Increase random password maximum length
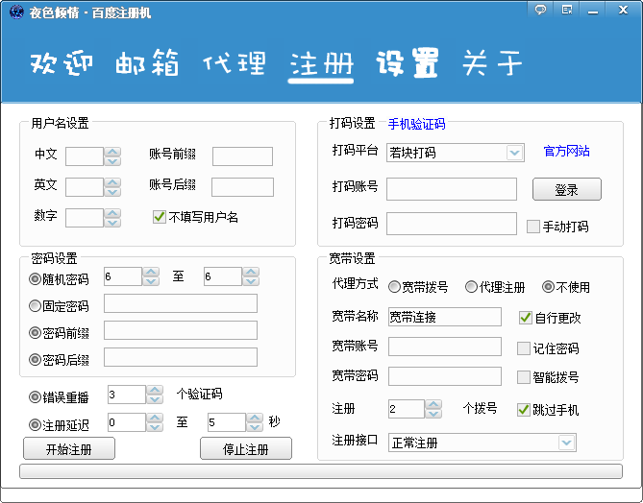 251,272
